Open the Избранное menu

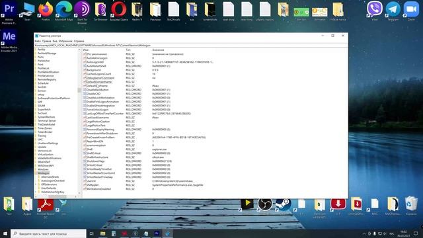click(65, 41)
